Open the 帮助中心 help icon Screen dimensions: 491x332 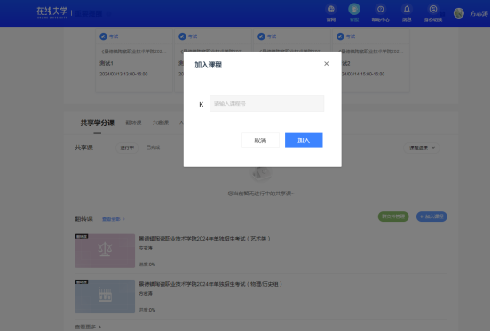(x=381, y=10)
